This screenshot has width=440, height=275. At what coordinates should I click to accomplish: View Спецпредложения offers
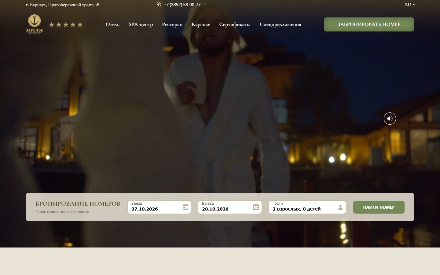click(x=280, y=24)
